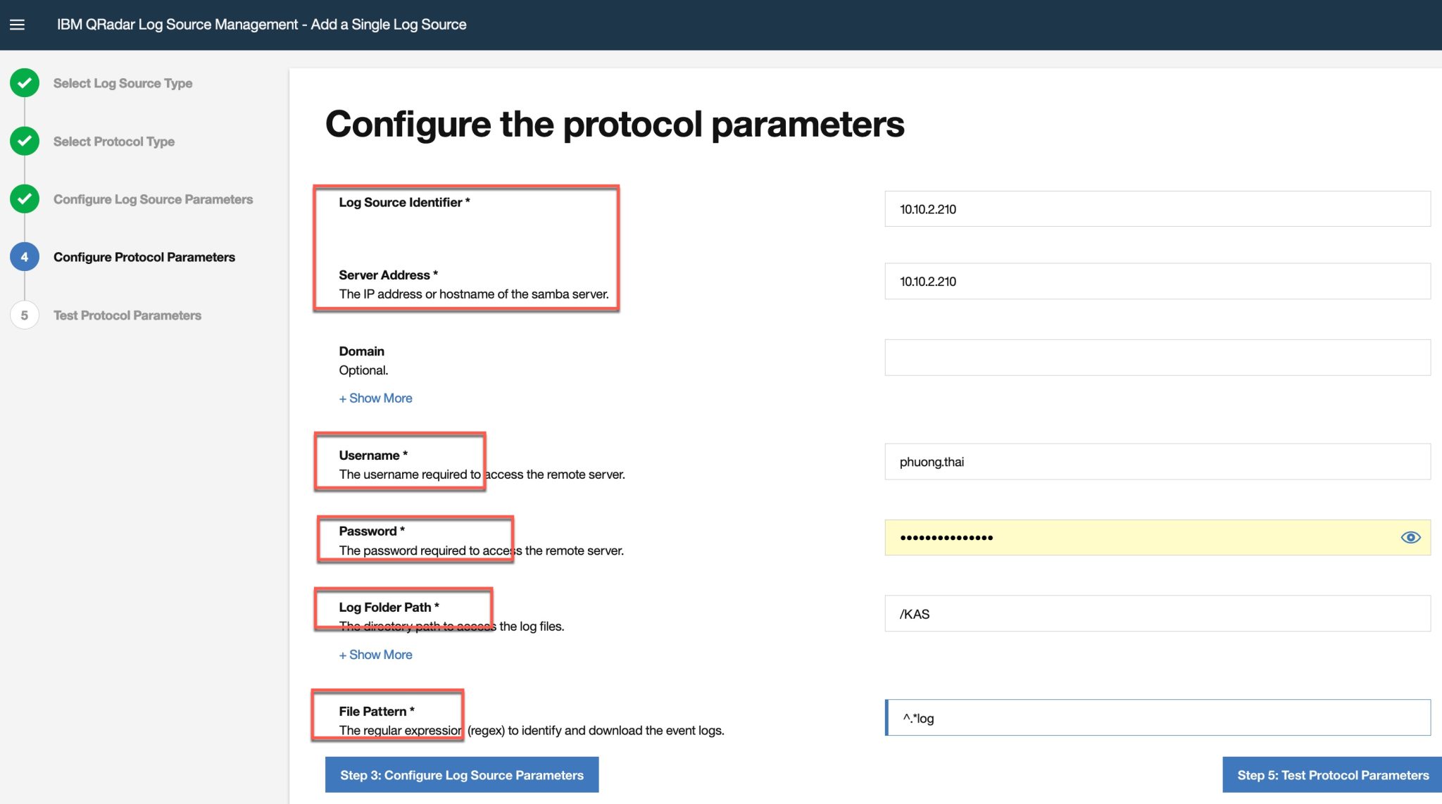Click the step 5 numbered circle
The image size is (1442, 804).
pyautogui.click(x=25, y=315)
